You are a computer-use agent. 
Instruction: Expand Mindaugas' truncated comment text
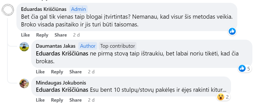click(224, 90)
